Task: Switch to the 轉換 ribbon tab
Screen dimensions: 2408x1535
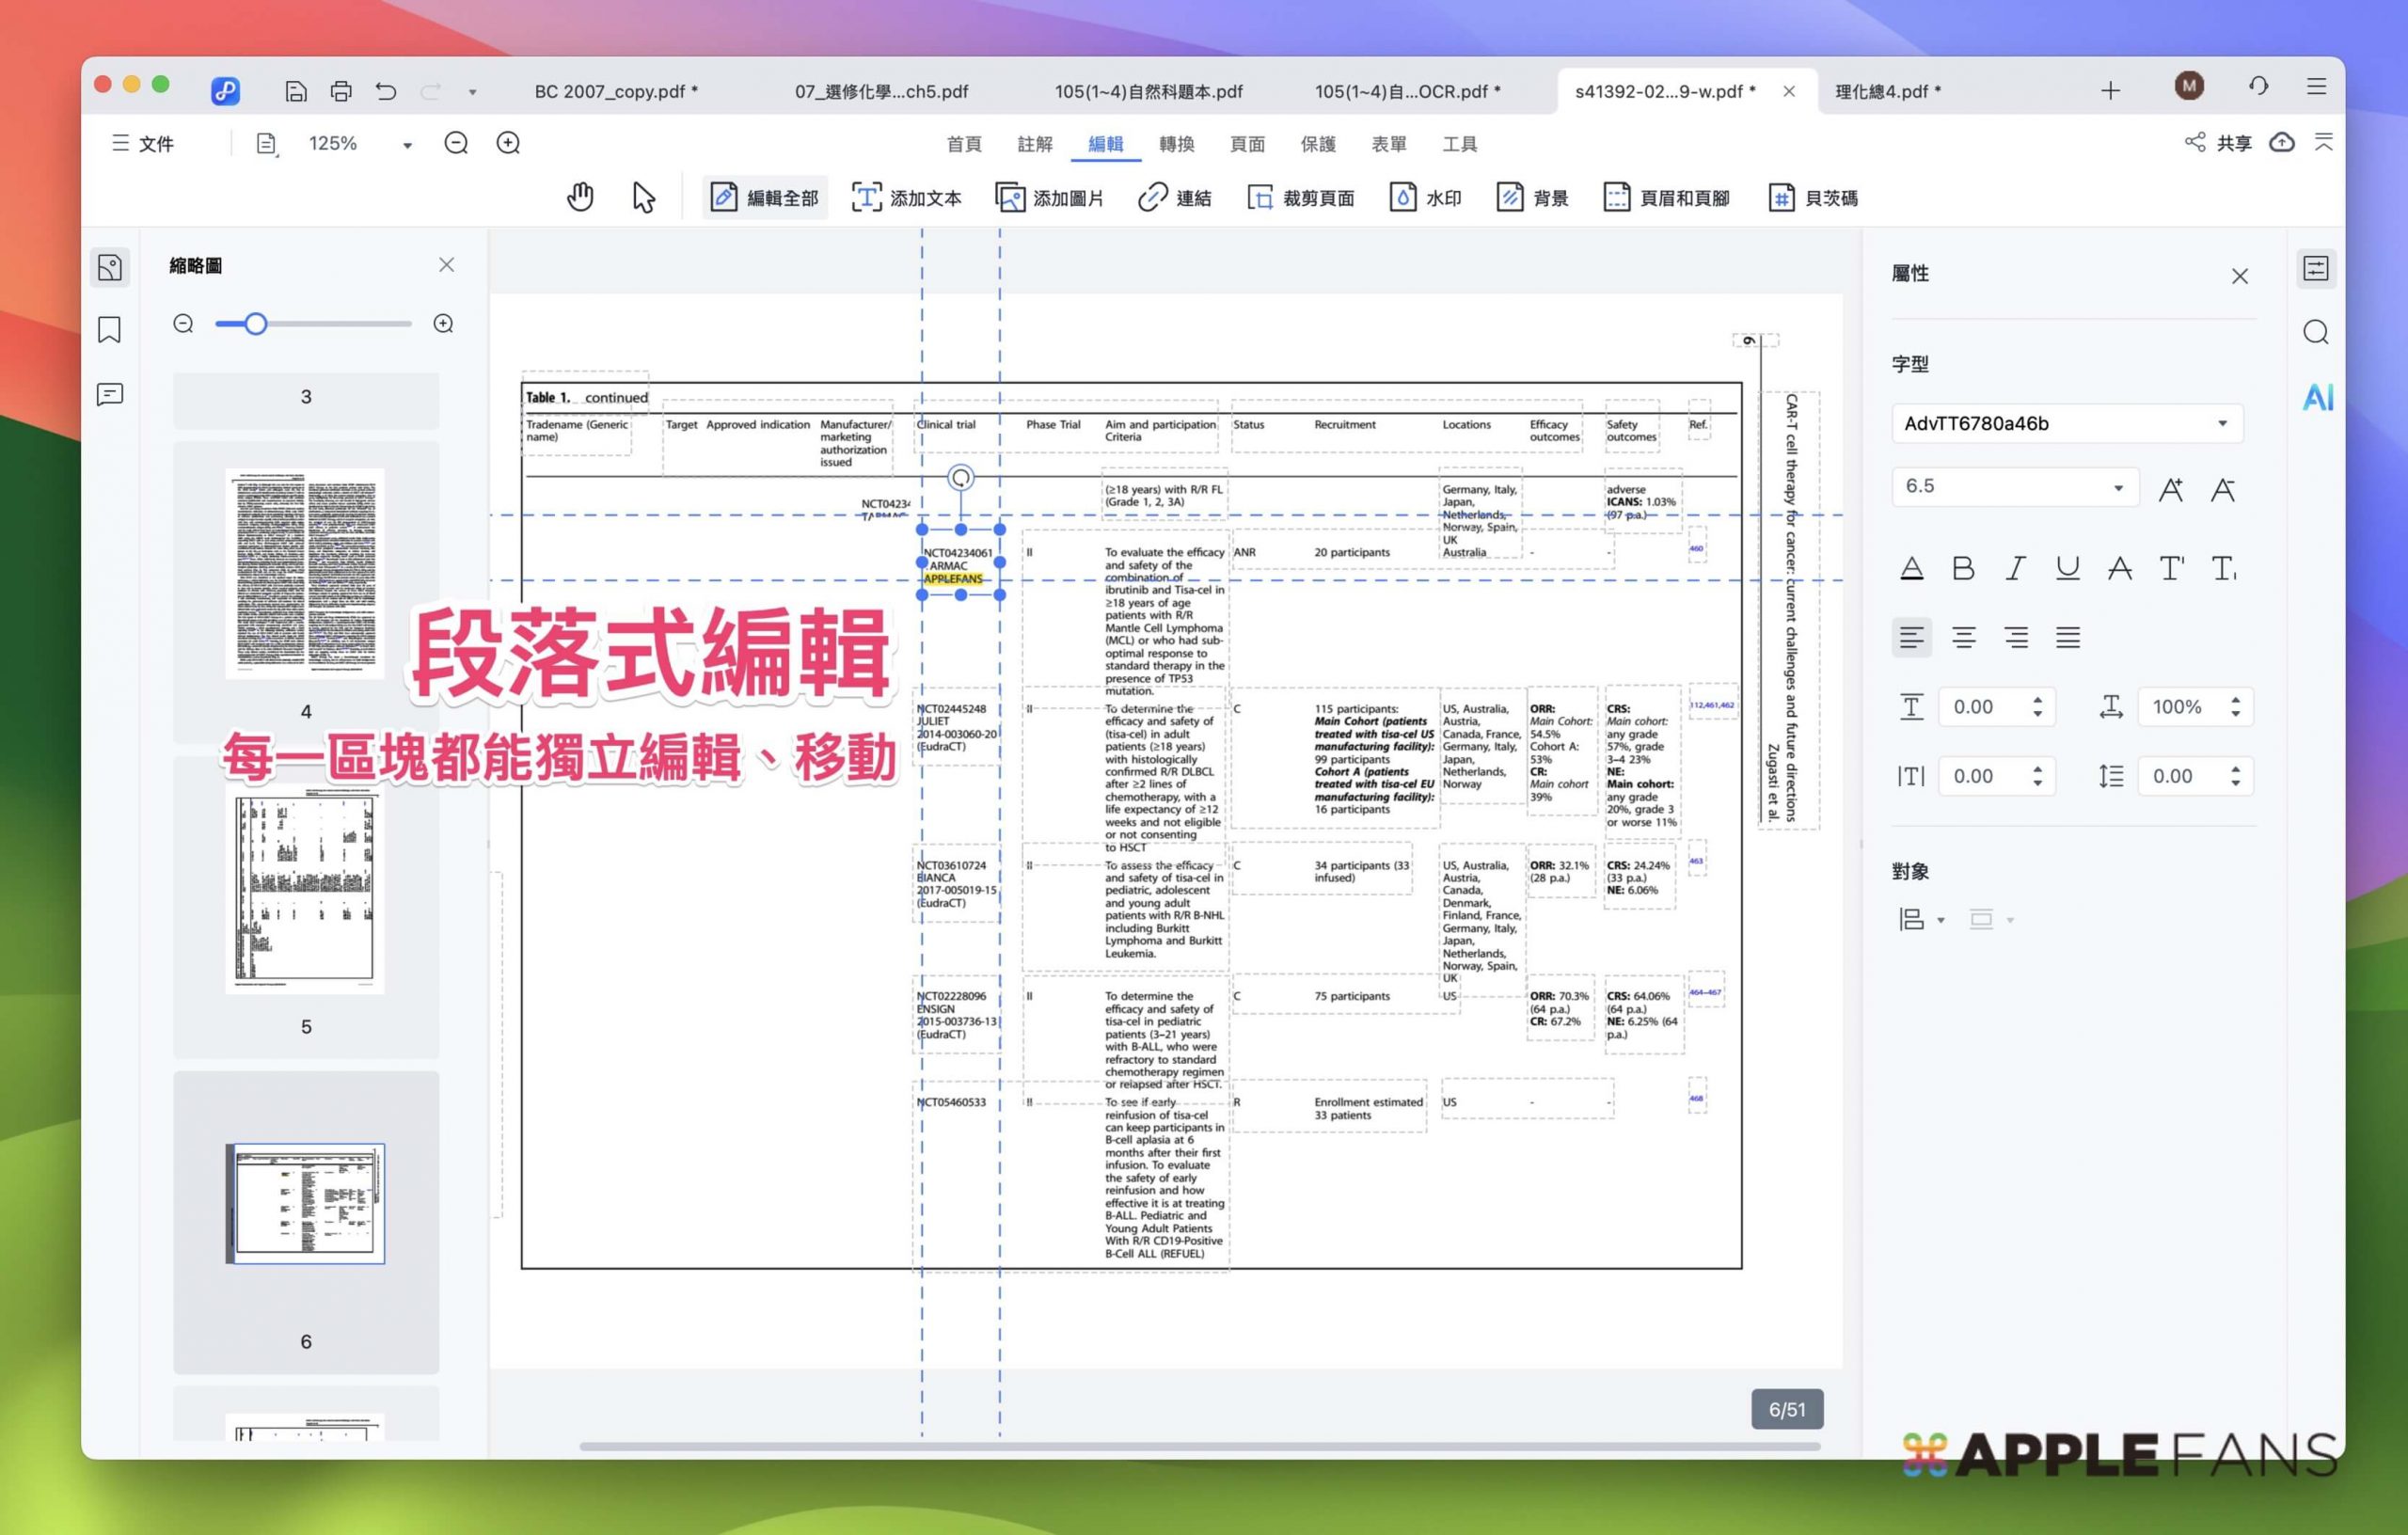Action: (x=1177, y=144)
